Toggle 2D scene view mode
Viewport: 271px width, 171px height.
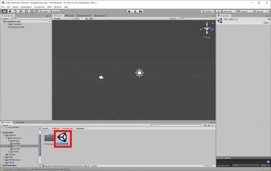(x=77, y=19)
